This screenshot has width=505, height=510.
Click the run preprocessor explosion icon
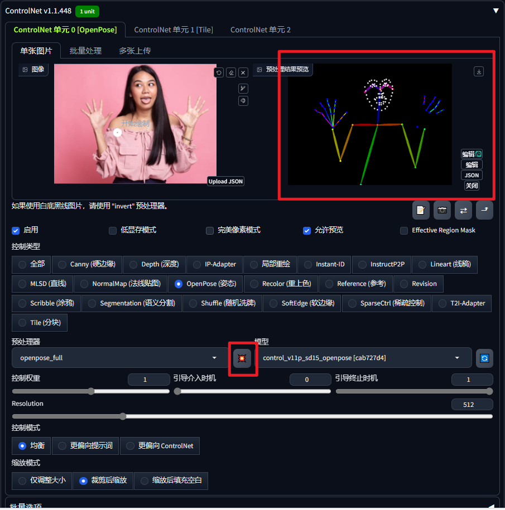242,358
